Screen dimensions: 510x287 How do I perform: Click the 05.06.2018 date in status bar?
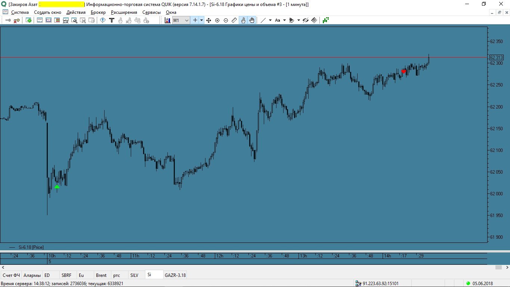click(483, 284)
